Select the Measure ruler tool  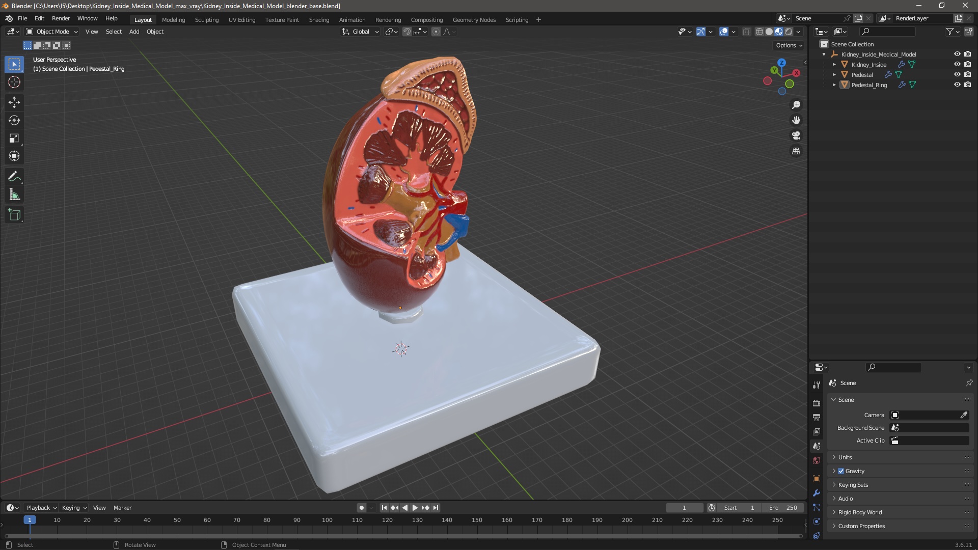point(14,195)
